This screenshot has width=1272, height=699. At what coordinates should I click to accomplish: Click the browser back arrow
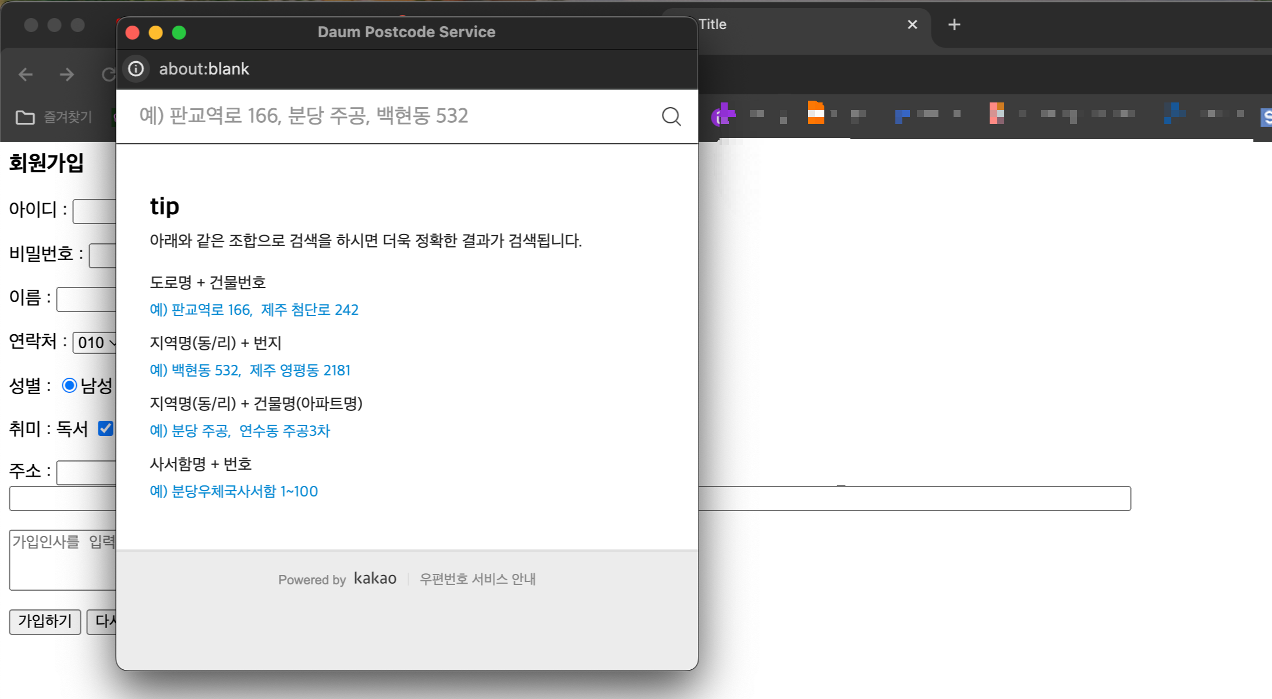(x=26, y=74)
